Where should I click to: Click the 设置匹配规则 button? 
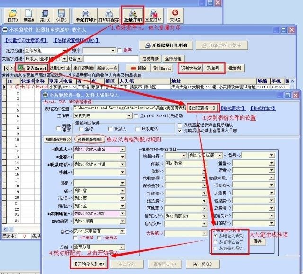[90, 140]
